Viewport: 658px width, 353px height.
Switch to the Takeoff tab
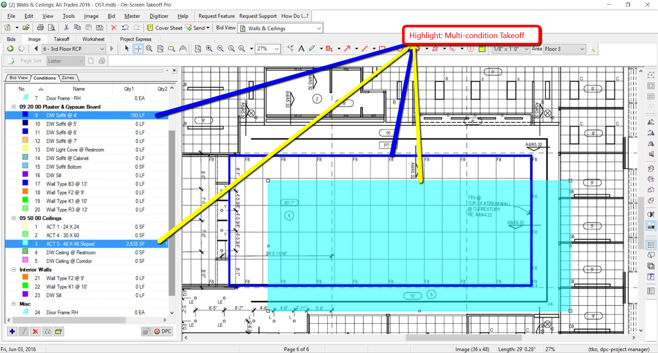coord(61,39)
